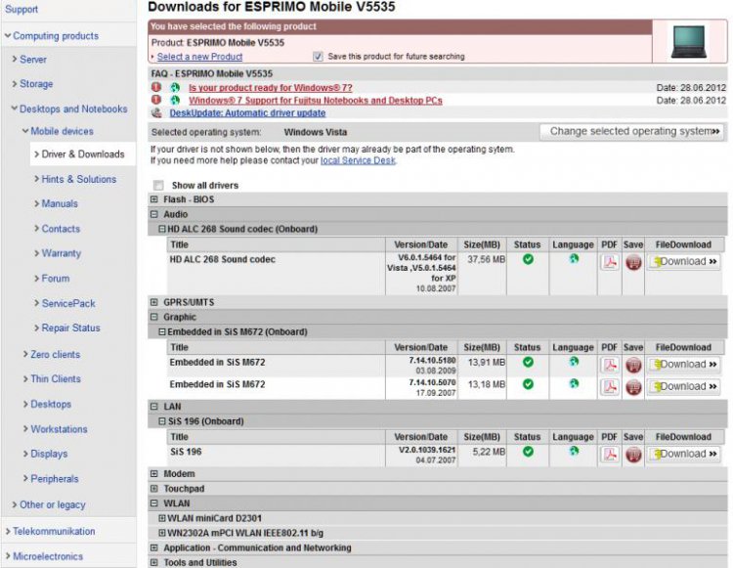
Task: Collapse the Audio category
Action: click(x=154, y=214)
